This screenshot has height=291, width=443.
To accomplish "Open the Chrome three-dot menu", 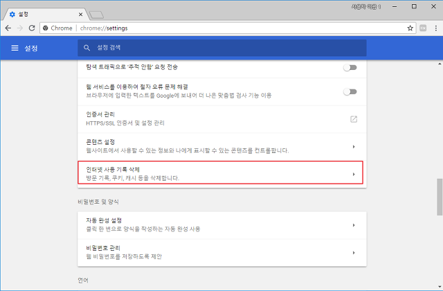I will coord(435,28).
